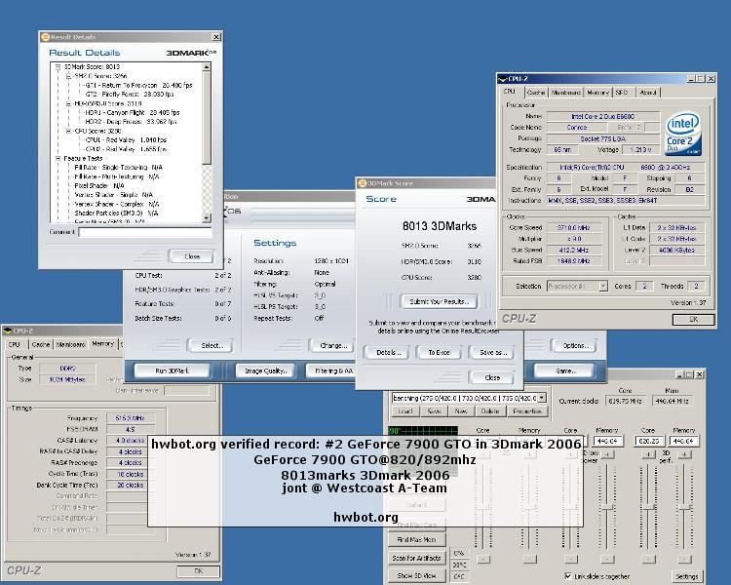Switch to Cache tab in processor CPU-Z window
Screen dimensions: 731x585
[536, 93]
